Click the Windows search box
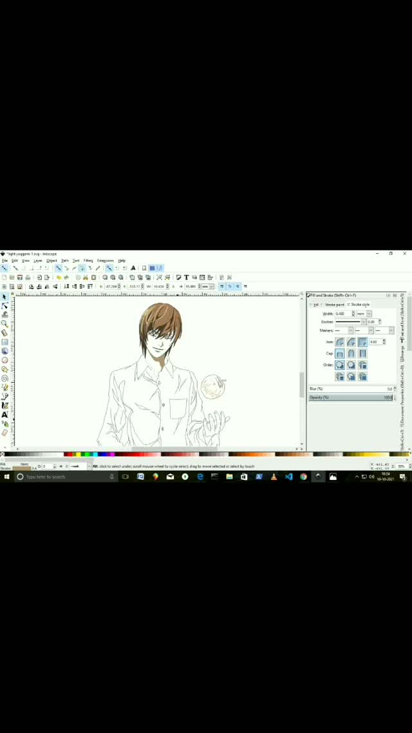The height and width of the screenshot is (733, 412). click(x=65, y=477)
